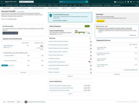Click See all under Account Health News
Image resolution: width=139 pixels, height=106 pixels.
(70, 94)
